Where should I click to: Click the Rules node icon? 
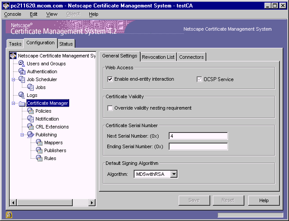39,158
